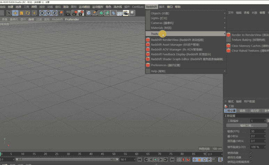
Task: Click the last-used tool plus icon
Action: (34, 13)
